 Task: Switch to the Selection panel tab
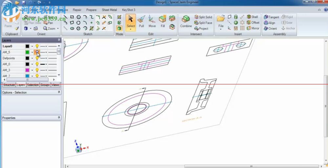click(x=33, y=85)
